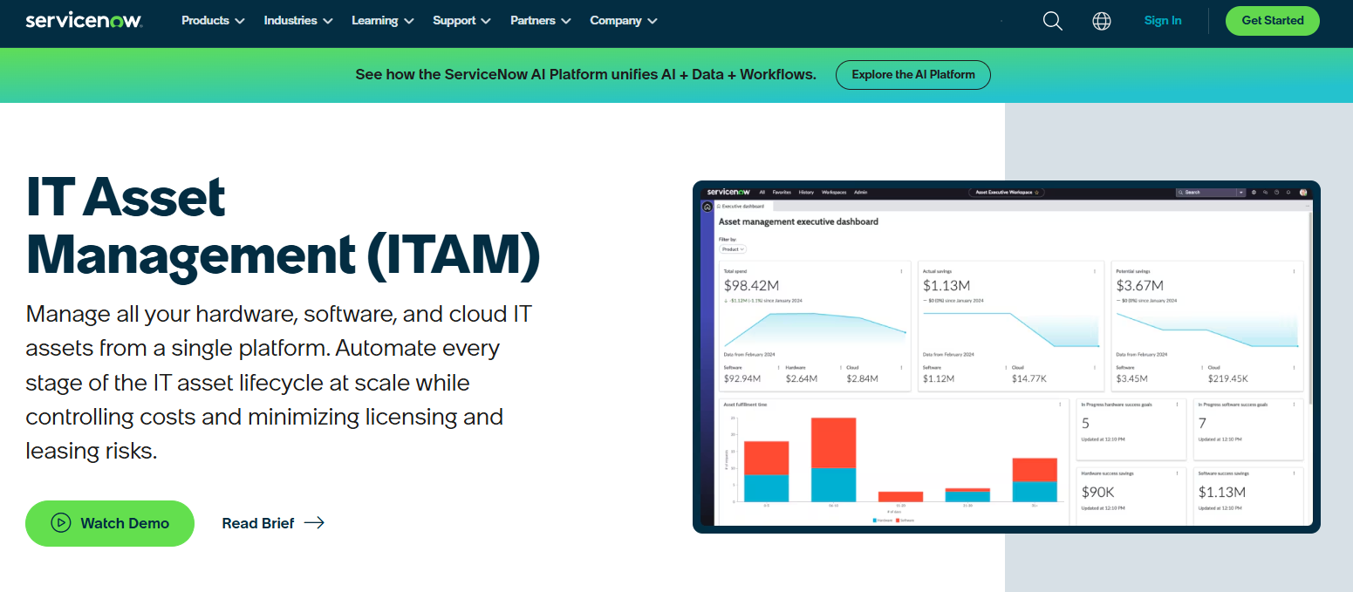Open the Actual savings card kebab menu
Viewport: 1353px width, 592px height.
1095,271
